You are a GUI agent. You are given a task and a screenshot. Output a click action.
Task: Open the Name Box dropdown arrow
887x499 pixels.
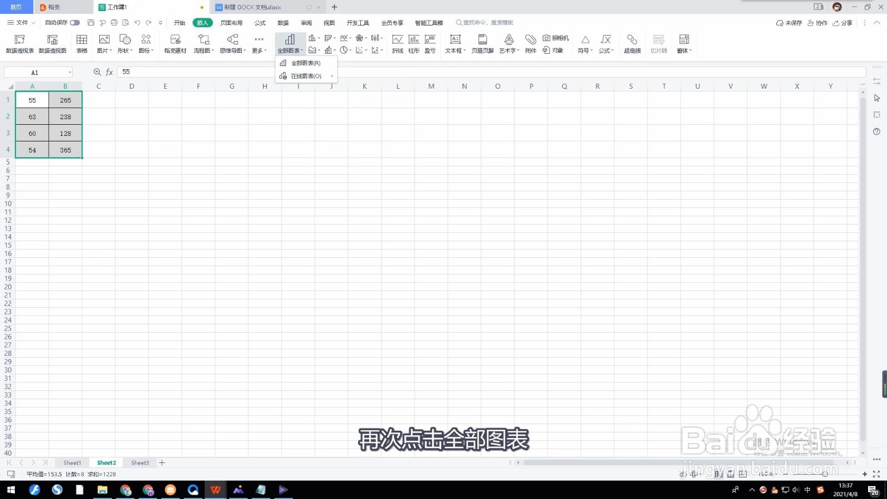click(x=70, y=73)
